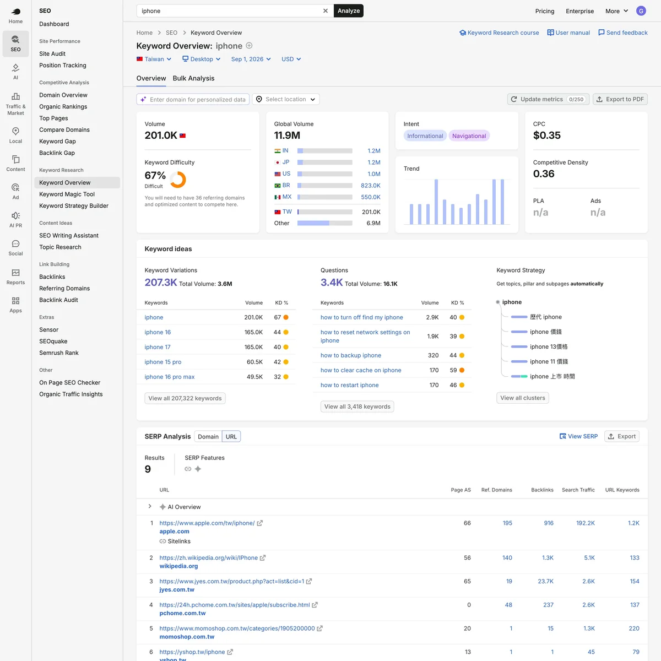
Task: Open user account avatar G
Action: click(x=641, y=11)
